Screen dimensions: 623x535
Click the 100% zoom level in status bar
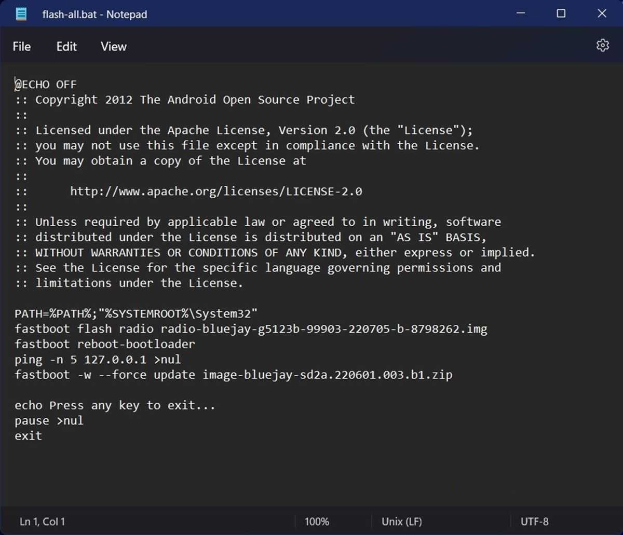point(317,522)
